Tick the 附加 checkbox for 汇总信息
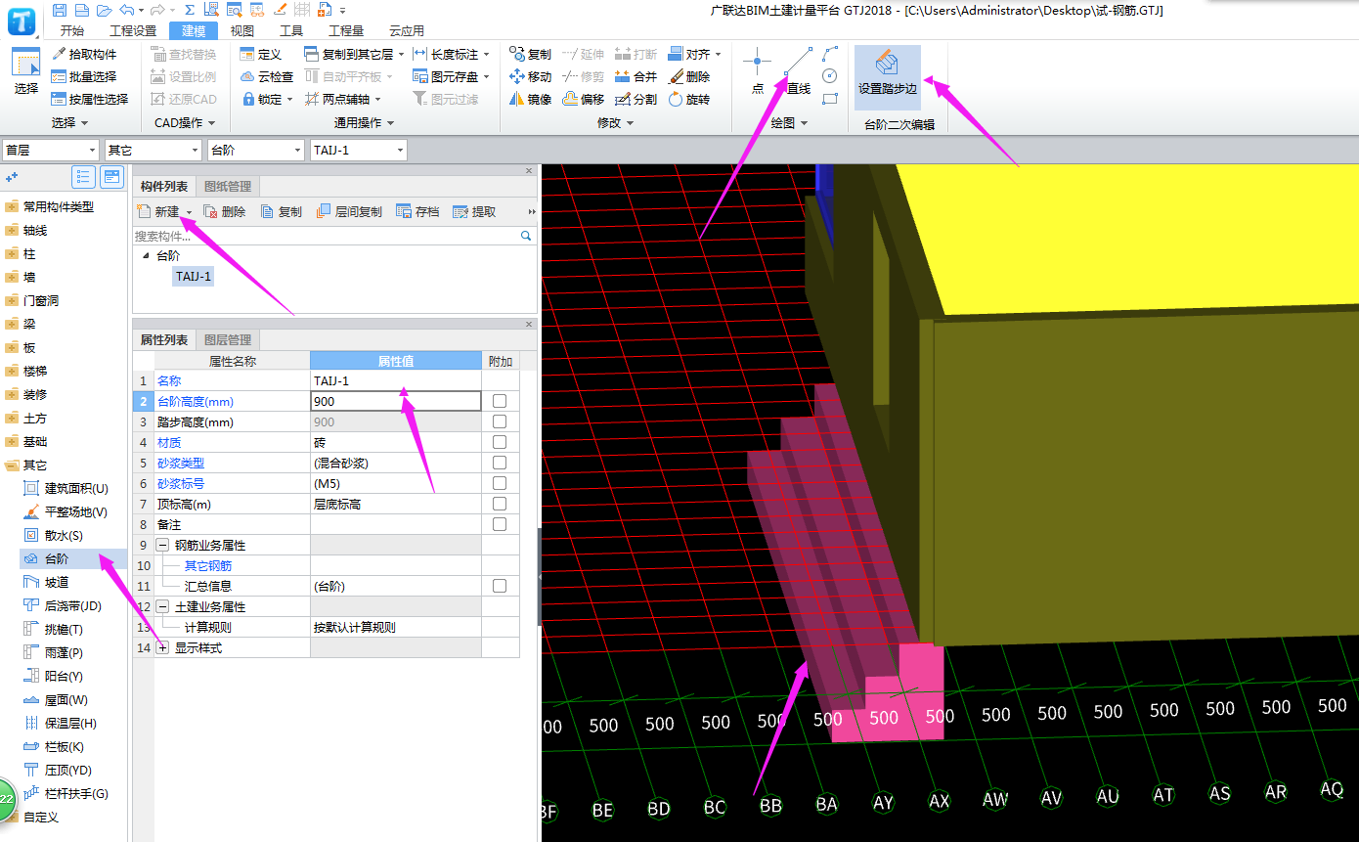1359x842 pixels. click(x=500, y=586)
